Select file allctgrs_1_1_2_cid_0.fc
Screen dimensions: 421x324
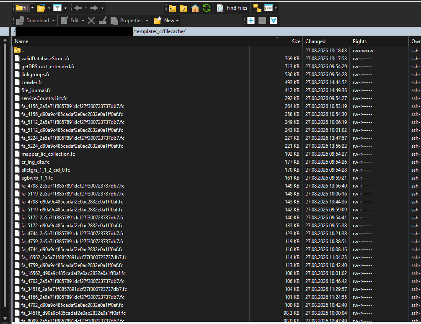point(46,170)
